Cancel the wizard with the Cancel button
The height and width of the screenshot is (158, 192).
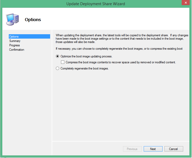173,149
